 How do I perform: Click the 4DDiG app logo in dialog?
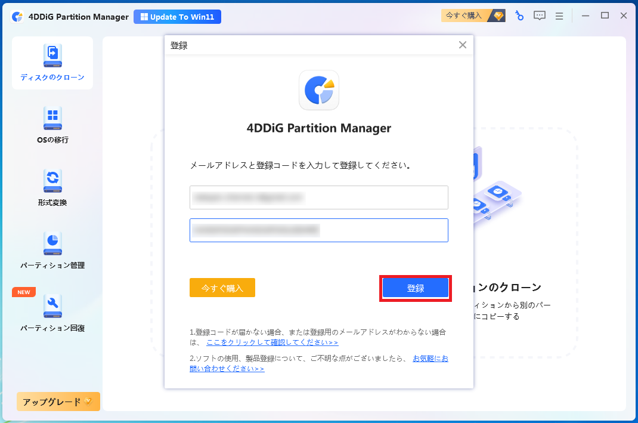click(319, 90)
